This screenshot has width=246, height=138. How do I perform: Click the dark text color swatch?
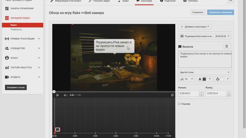pos(204,79)
